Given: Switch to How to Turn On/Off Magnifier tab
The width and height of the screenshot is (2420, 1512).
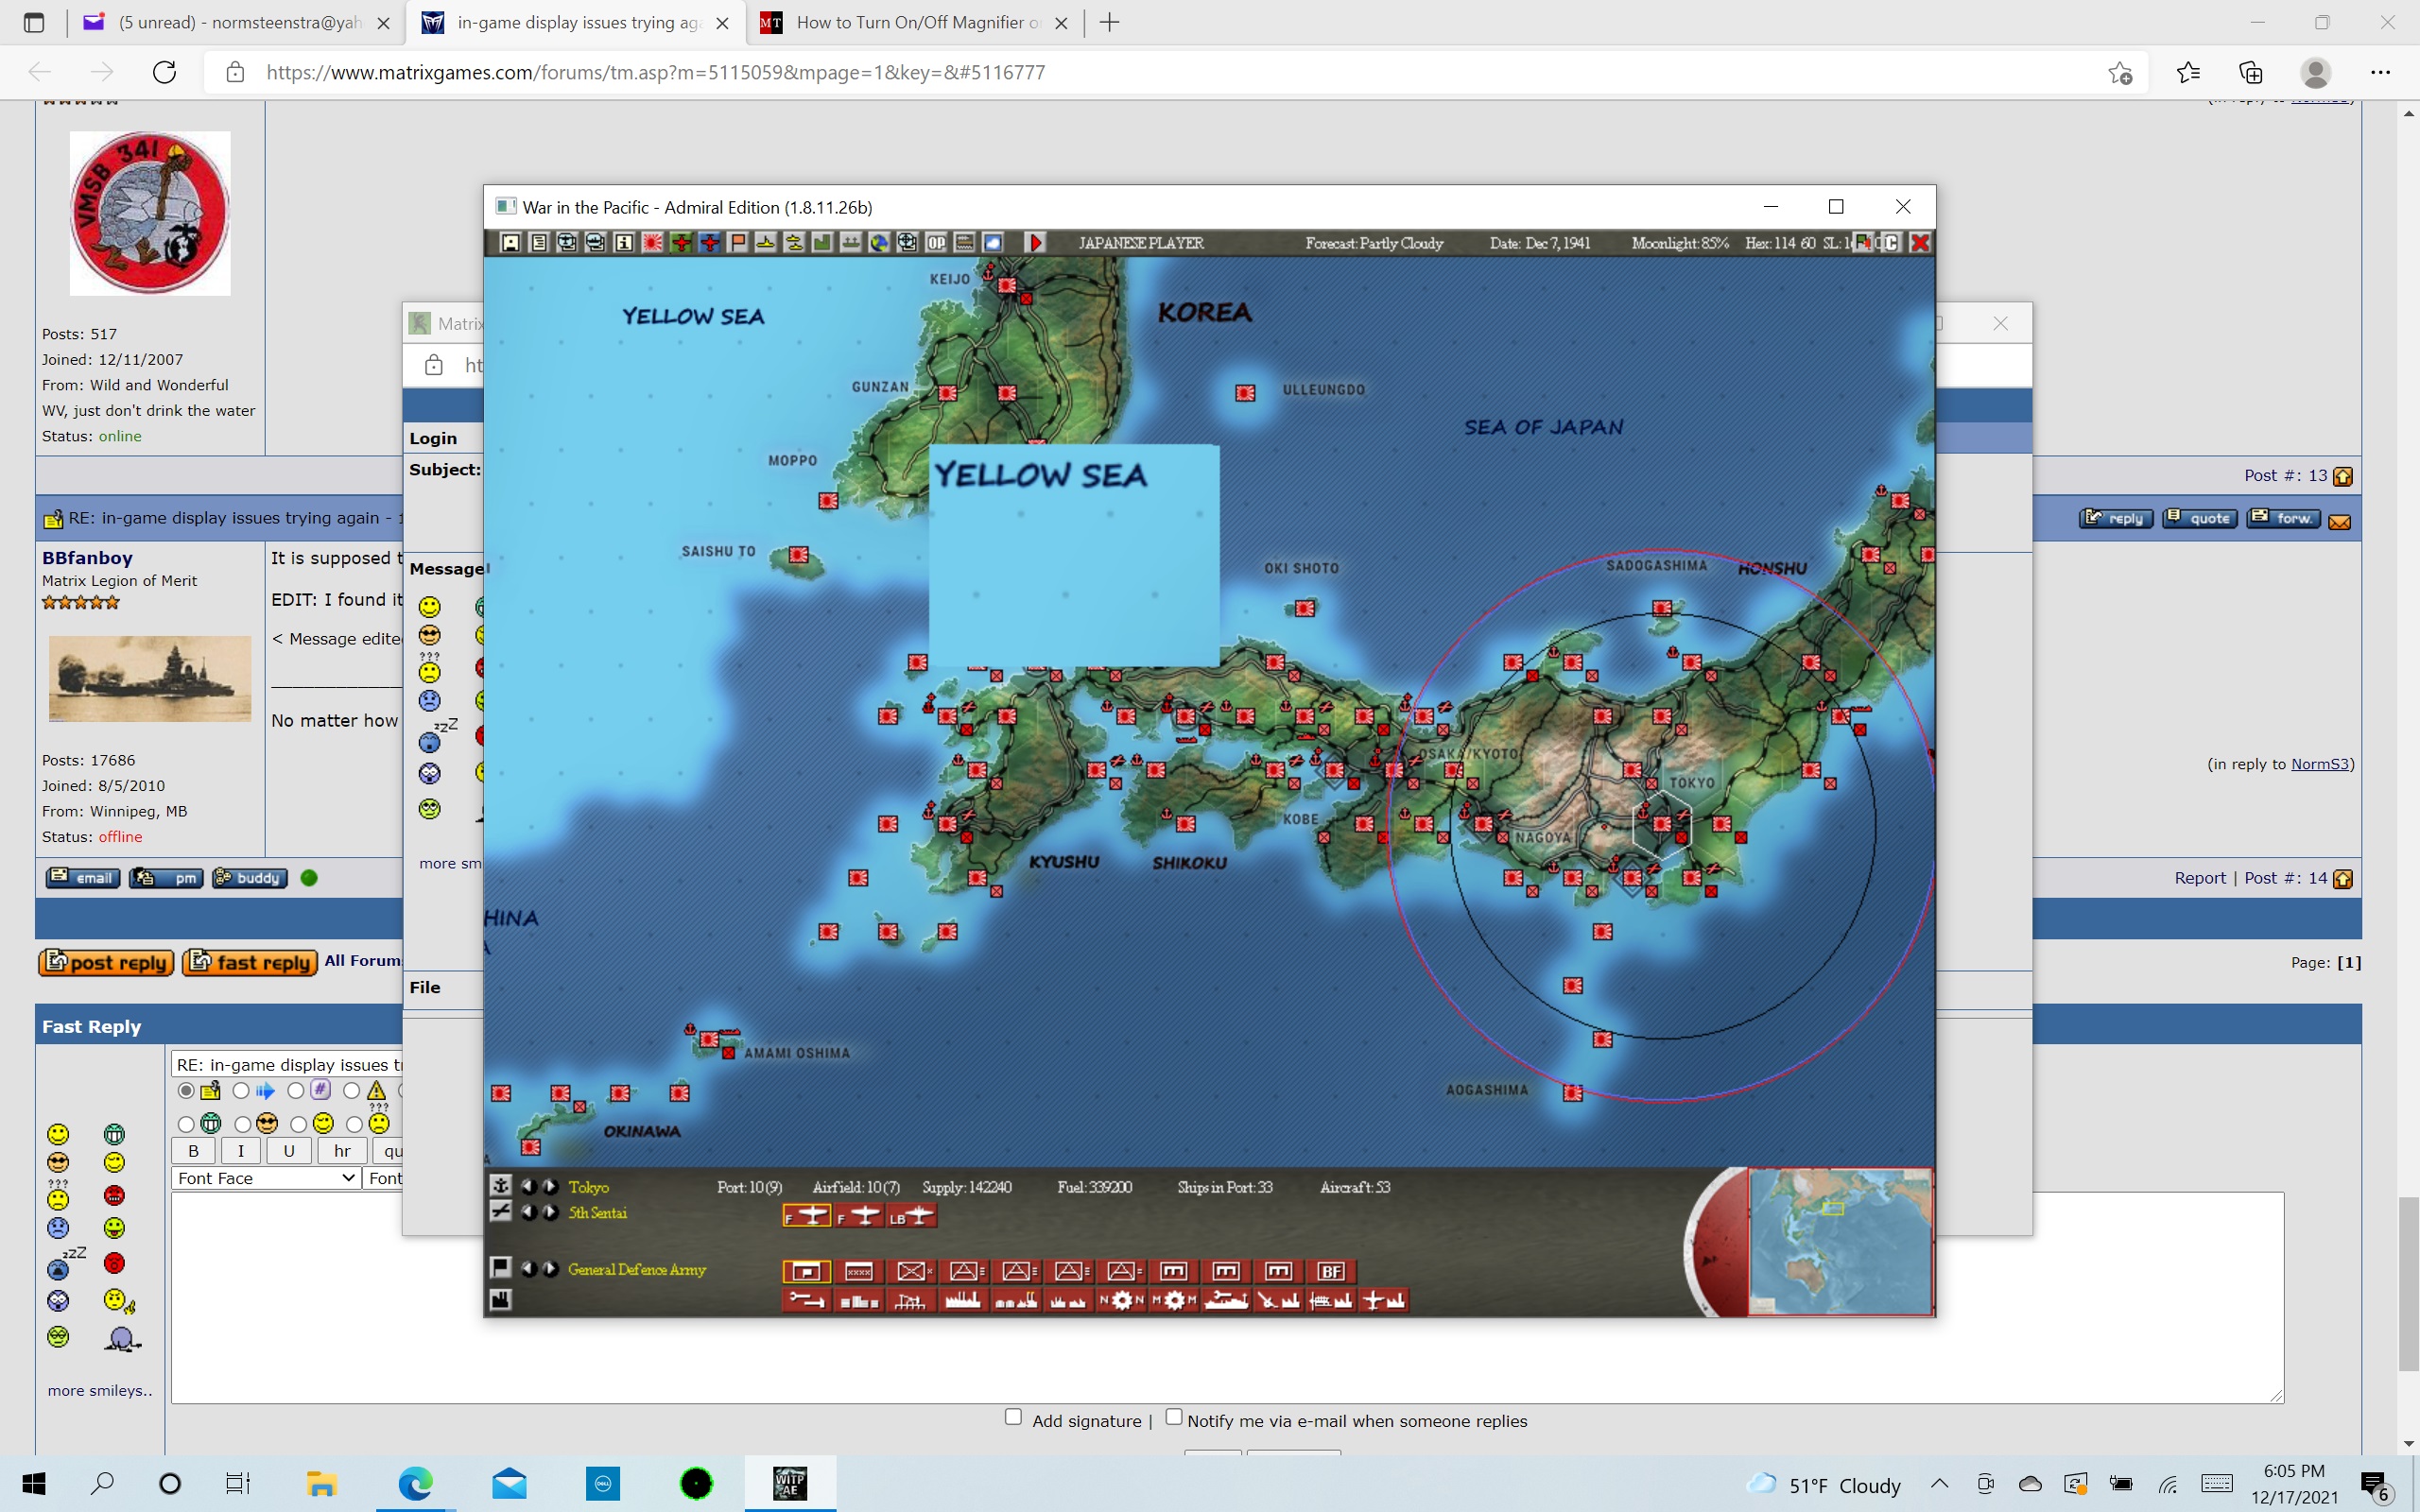Looking at the screenshot, I should click(915, 22).
